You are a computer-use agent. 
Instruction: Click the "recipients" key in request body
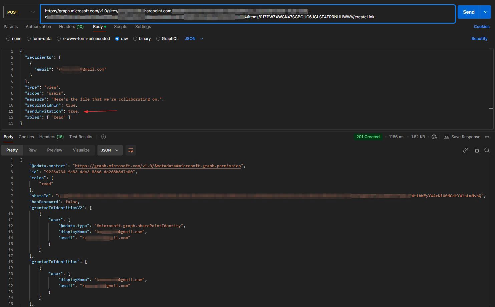click(x=39, y=57)
